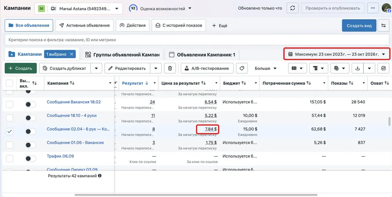
Task: Open the charts view icon
Action: 383,68
